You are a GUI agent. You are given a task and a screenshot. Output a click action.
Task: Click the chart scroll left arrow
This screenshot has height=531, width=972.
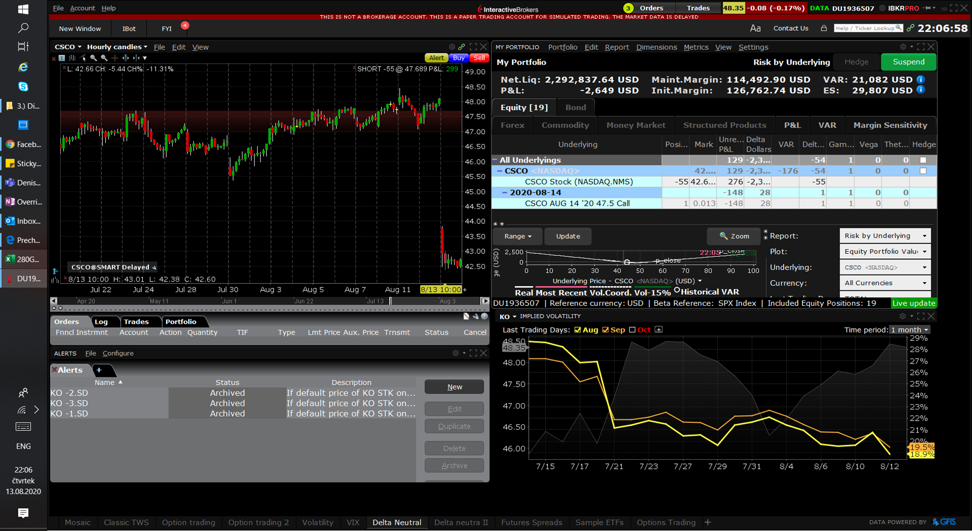pos(54,301)
